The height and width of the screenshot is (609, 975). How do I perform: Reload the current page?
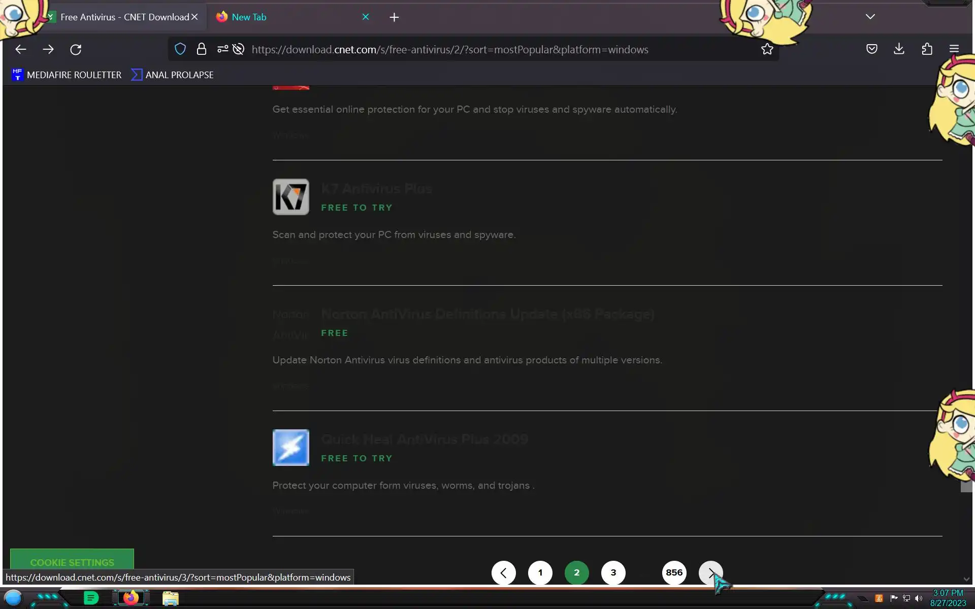point(76,49)
